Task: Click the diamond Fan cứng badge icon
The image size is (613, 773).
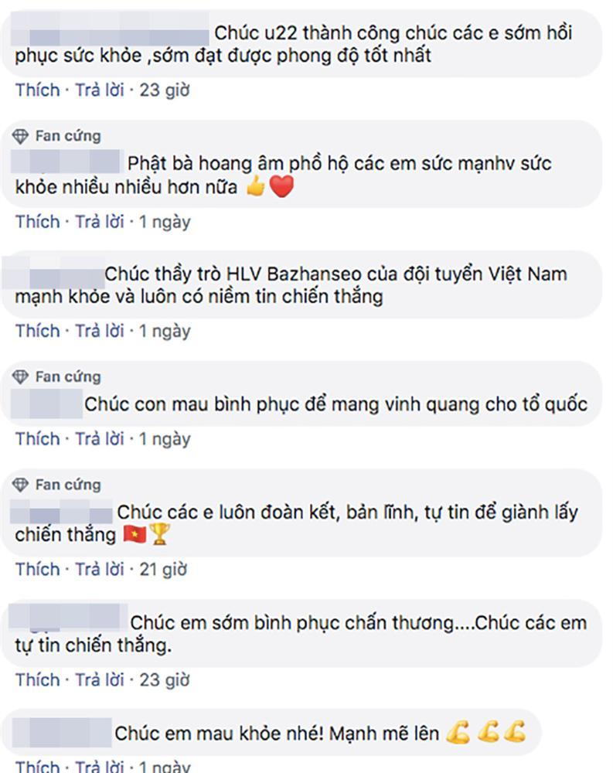Action: tap(19, 135)
